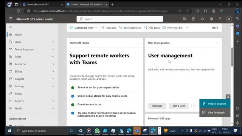
Task: Click the Give Feedback button
Action: 215,113
